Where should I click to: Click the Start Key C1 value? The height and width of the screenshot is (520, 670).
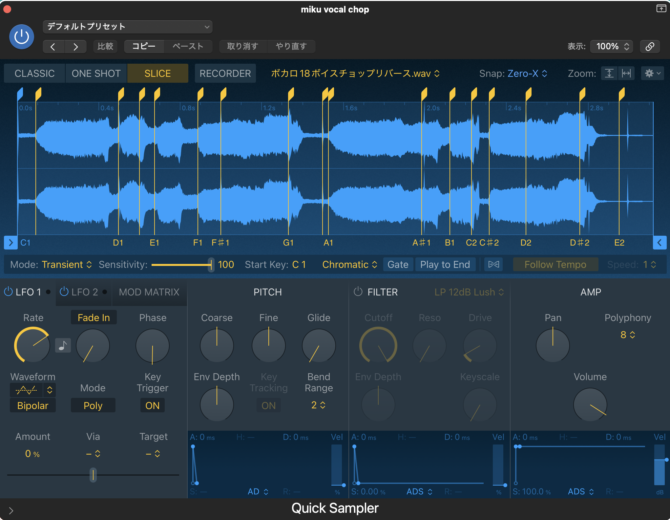point(299,265)
